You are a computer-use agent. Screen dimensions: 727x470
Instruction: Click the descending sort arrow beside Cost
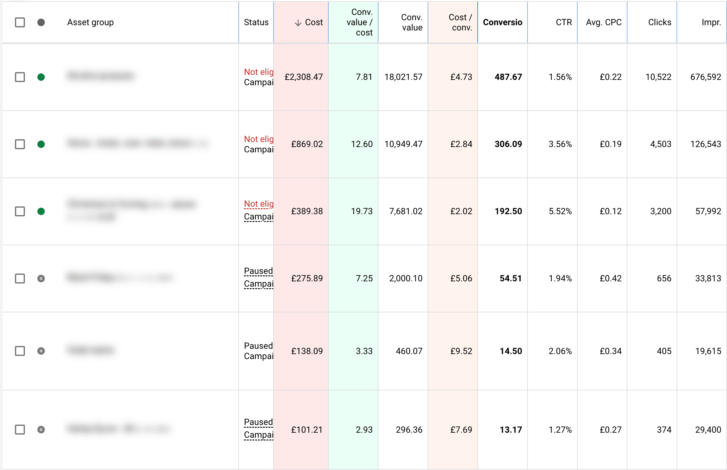point(298,23)
